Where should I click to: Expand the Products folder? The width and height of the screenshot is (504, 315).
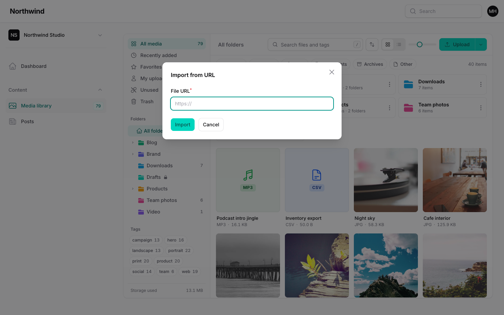pos(133,189)
